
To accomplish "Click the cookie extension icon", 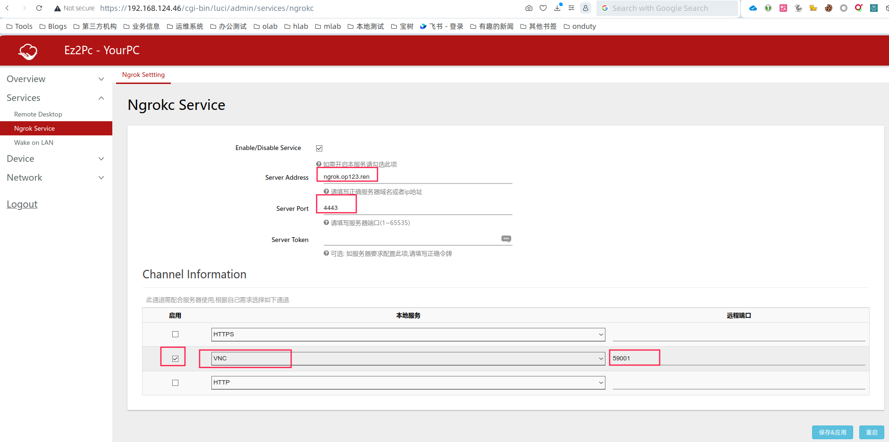I will [829, 8].
